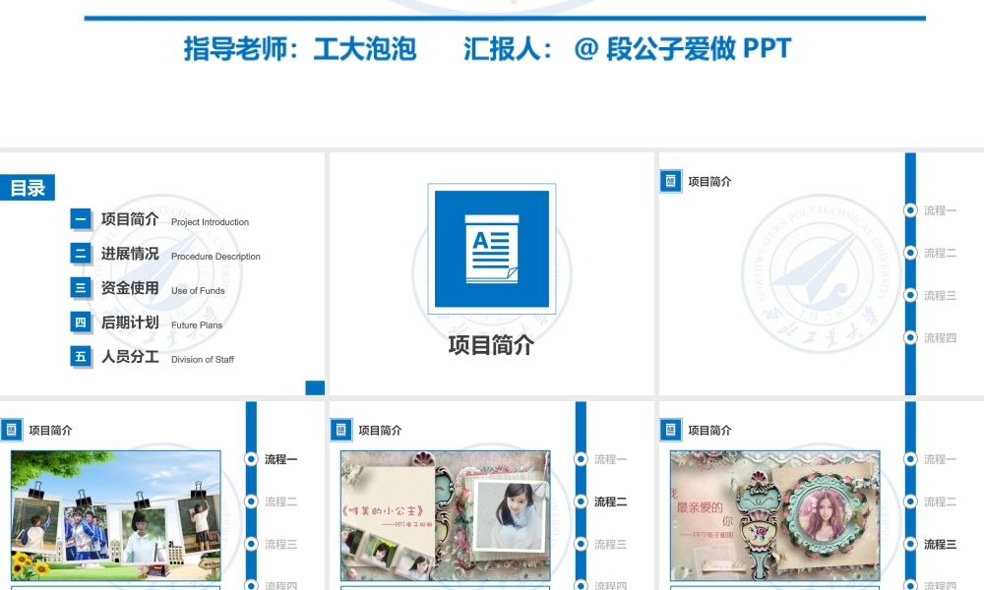Click the 指导老师：工大泡泡 text

[x=299, y=48]
